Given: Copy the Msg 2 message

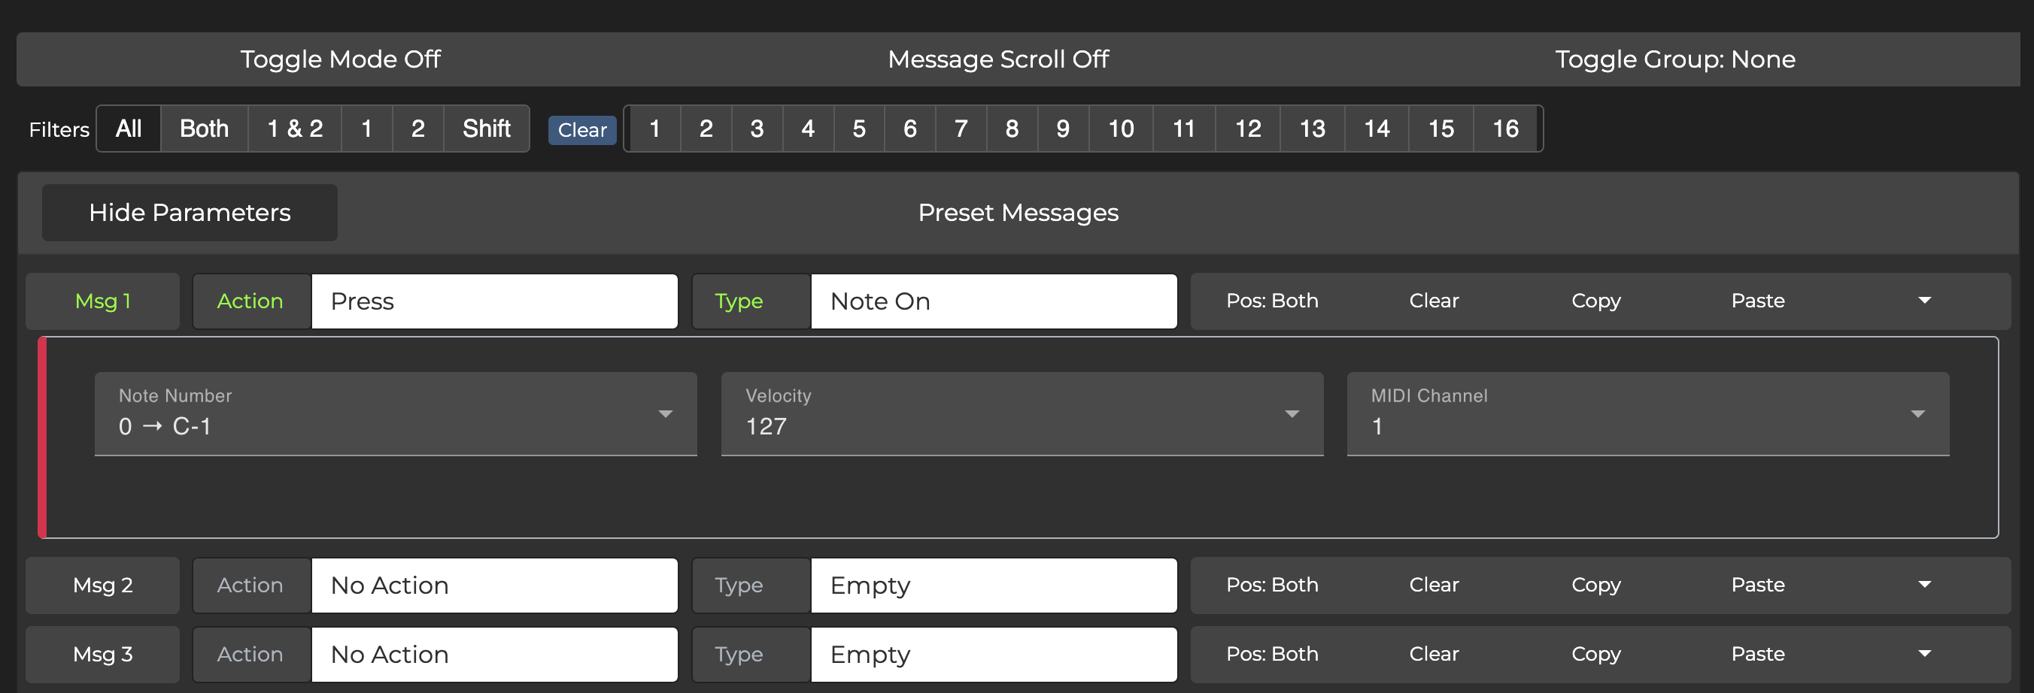Looking at the screenshot, I should click(1595, 585).
